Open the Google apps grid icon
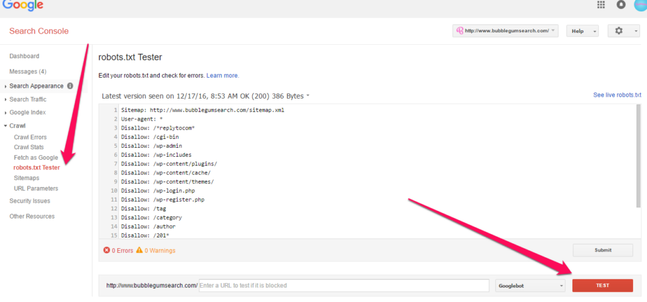 tap(601, 4)
